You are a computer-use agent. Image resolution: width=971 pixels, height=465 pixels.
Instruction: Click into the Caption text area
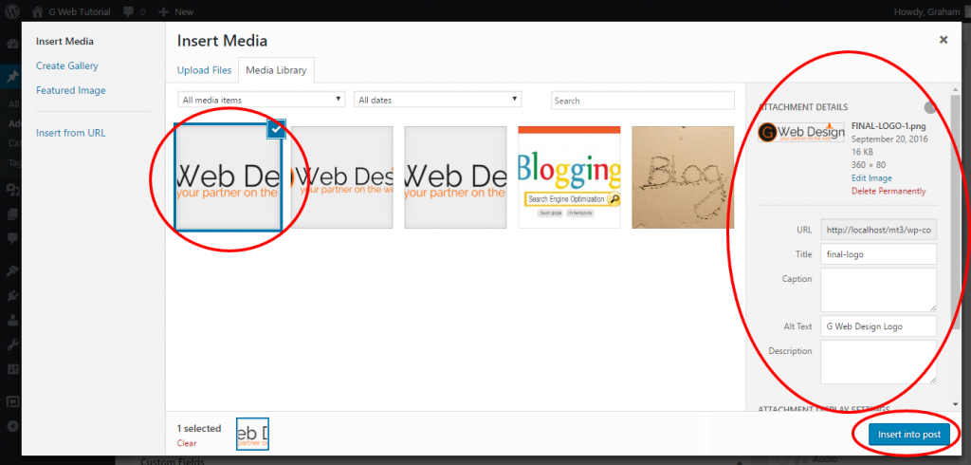click(878, 289)
